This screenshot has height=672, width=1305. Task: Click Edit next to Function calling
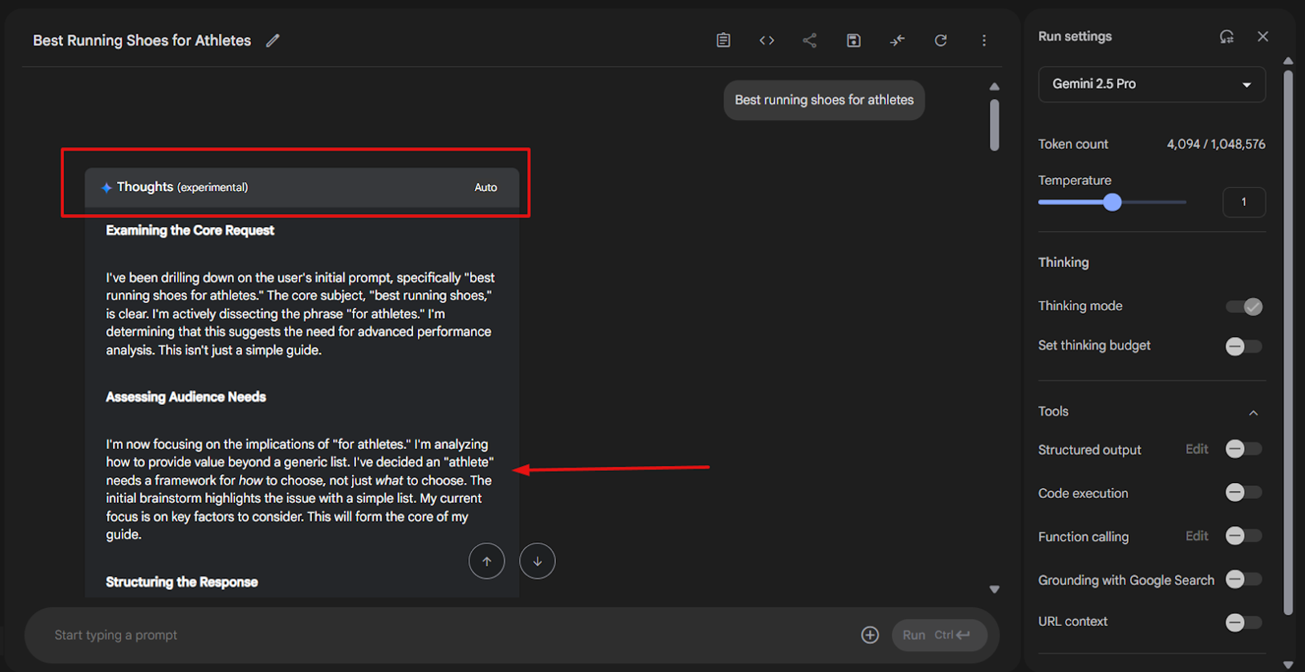point(1197,536)
